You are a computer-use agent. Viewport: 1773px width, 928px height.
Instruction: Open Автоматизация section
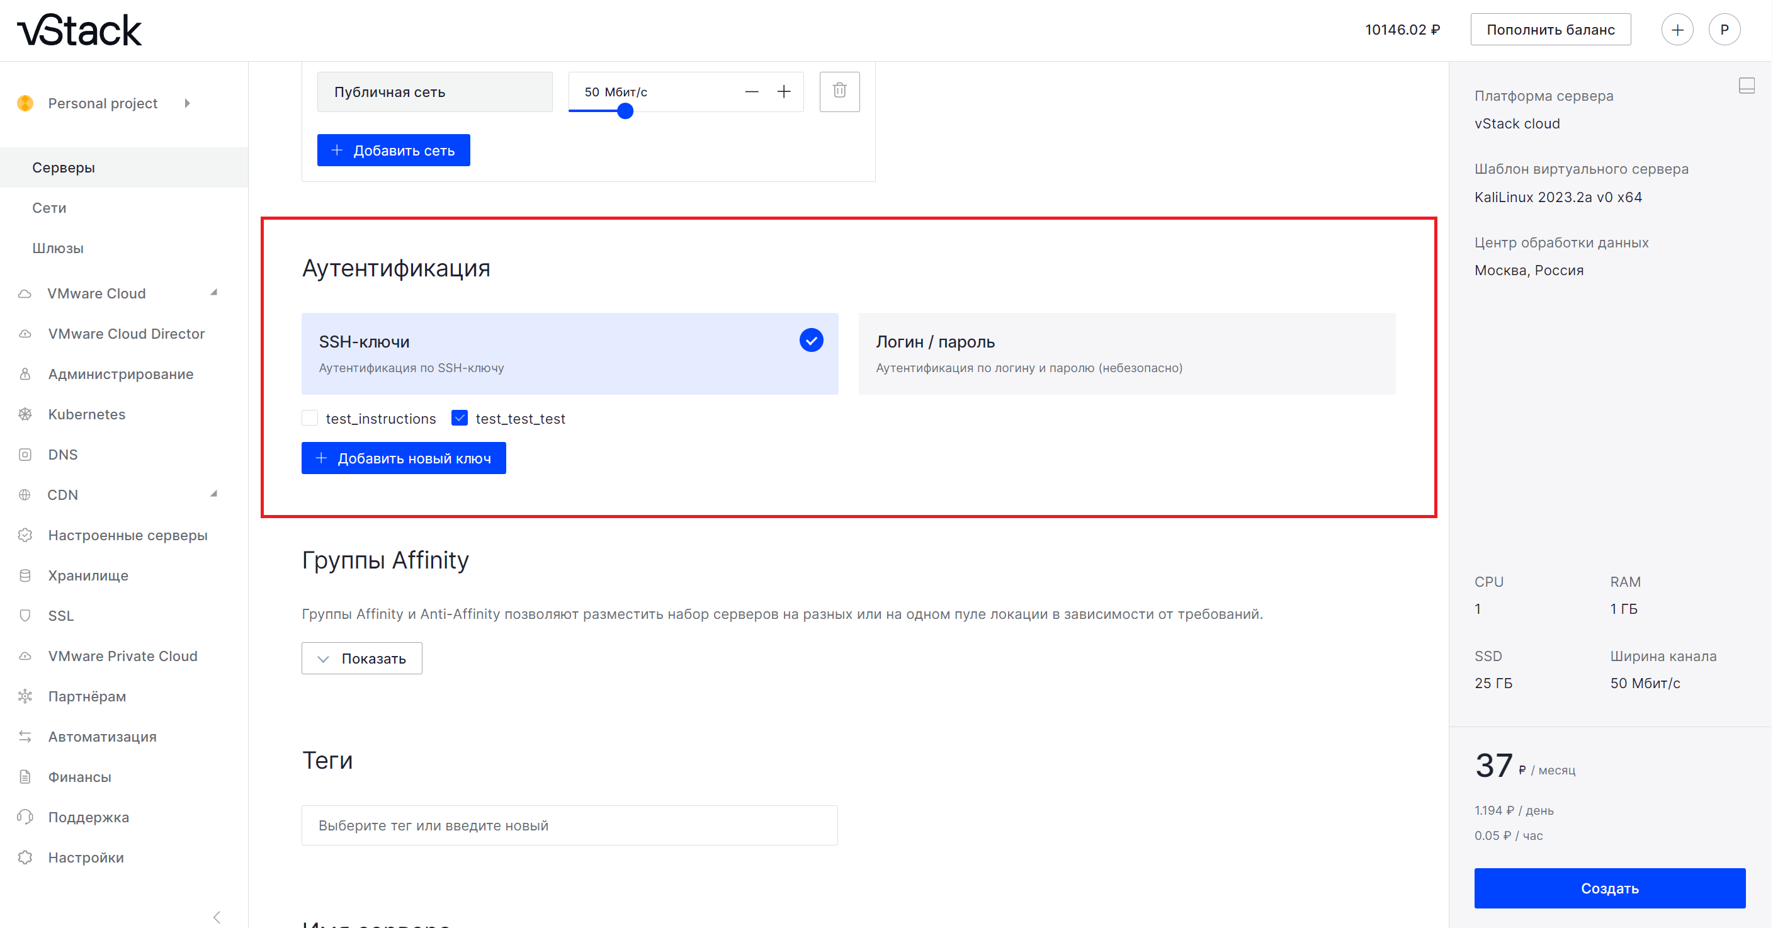[x=103, y=737]
